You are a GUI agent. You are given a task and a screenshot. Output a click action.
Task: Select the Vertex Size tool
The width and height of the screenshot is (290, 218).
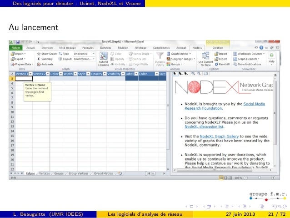[138, 59]
